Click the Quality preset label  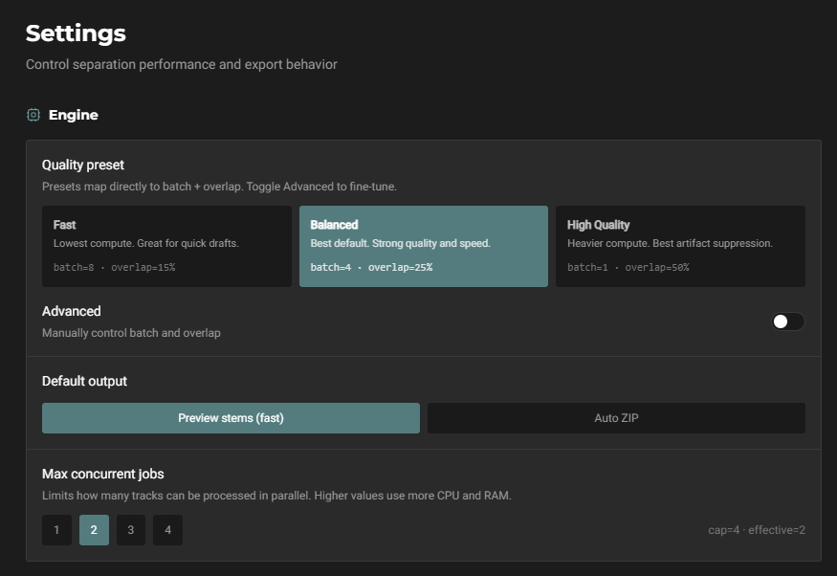tap(83, 165)
